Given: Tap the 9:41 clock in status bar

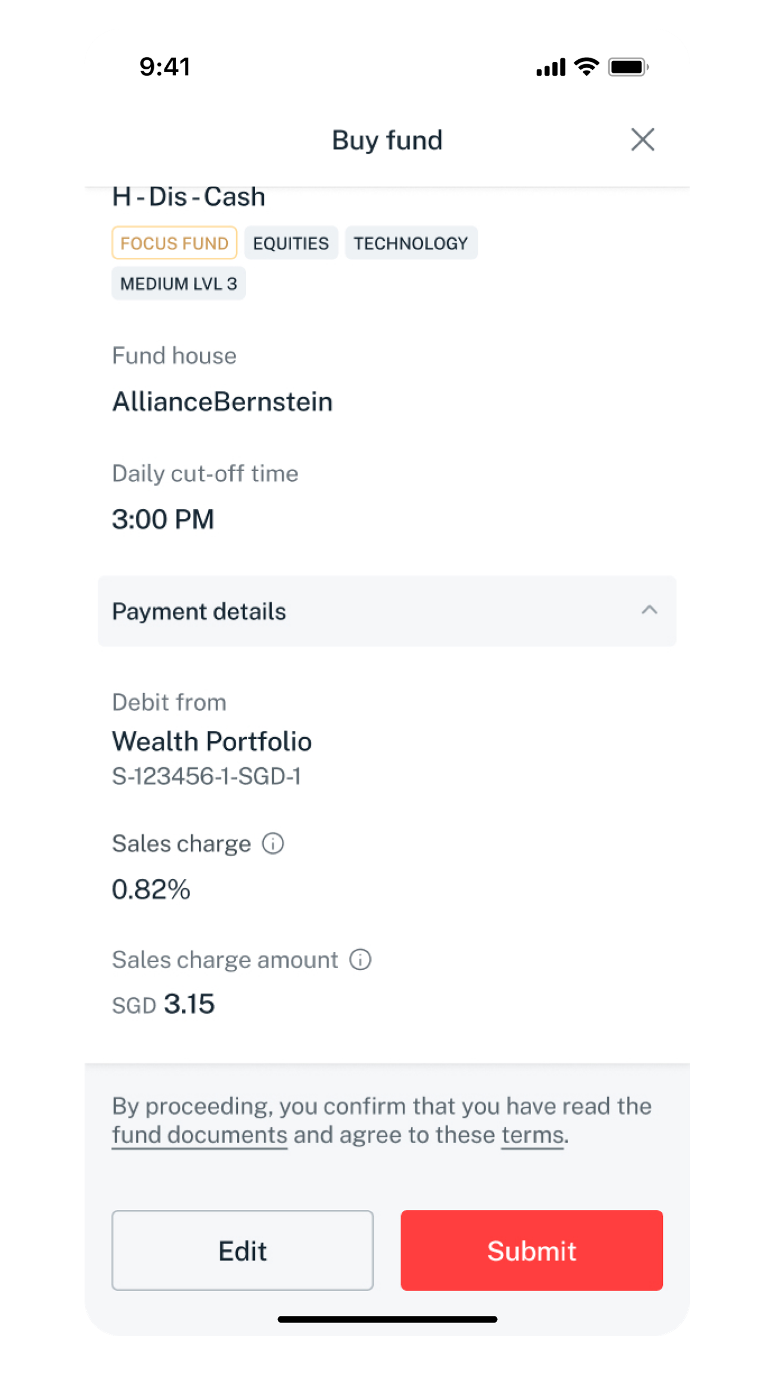Looking at the screenshot, I should [165, 67].
